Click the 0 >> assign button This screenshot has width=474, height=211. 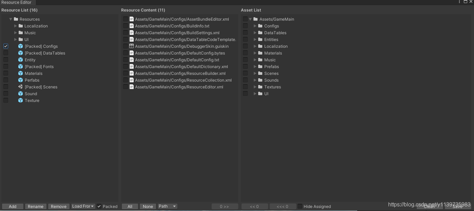225,206
